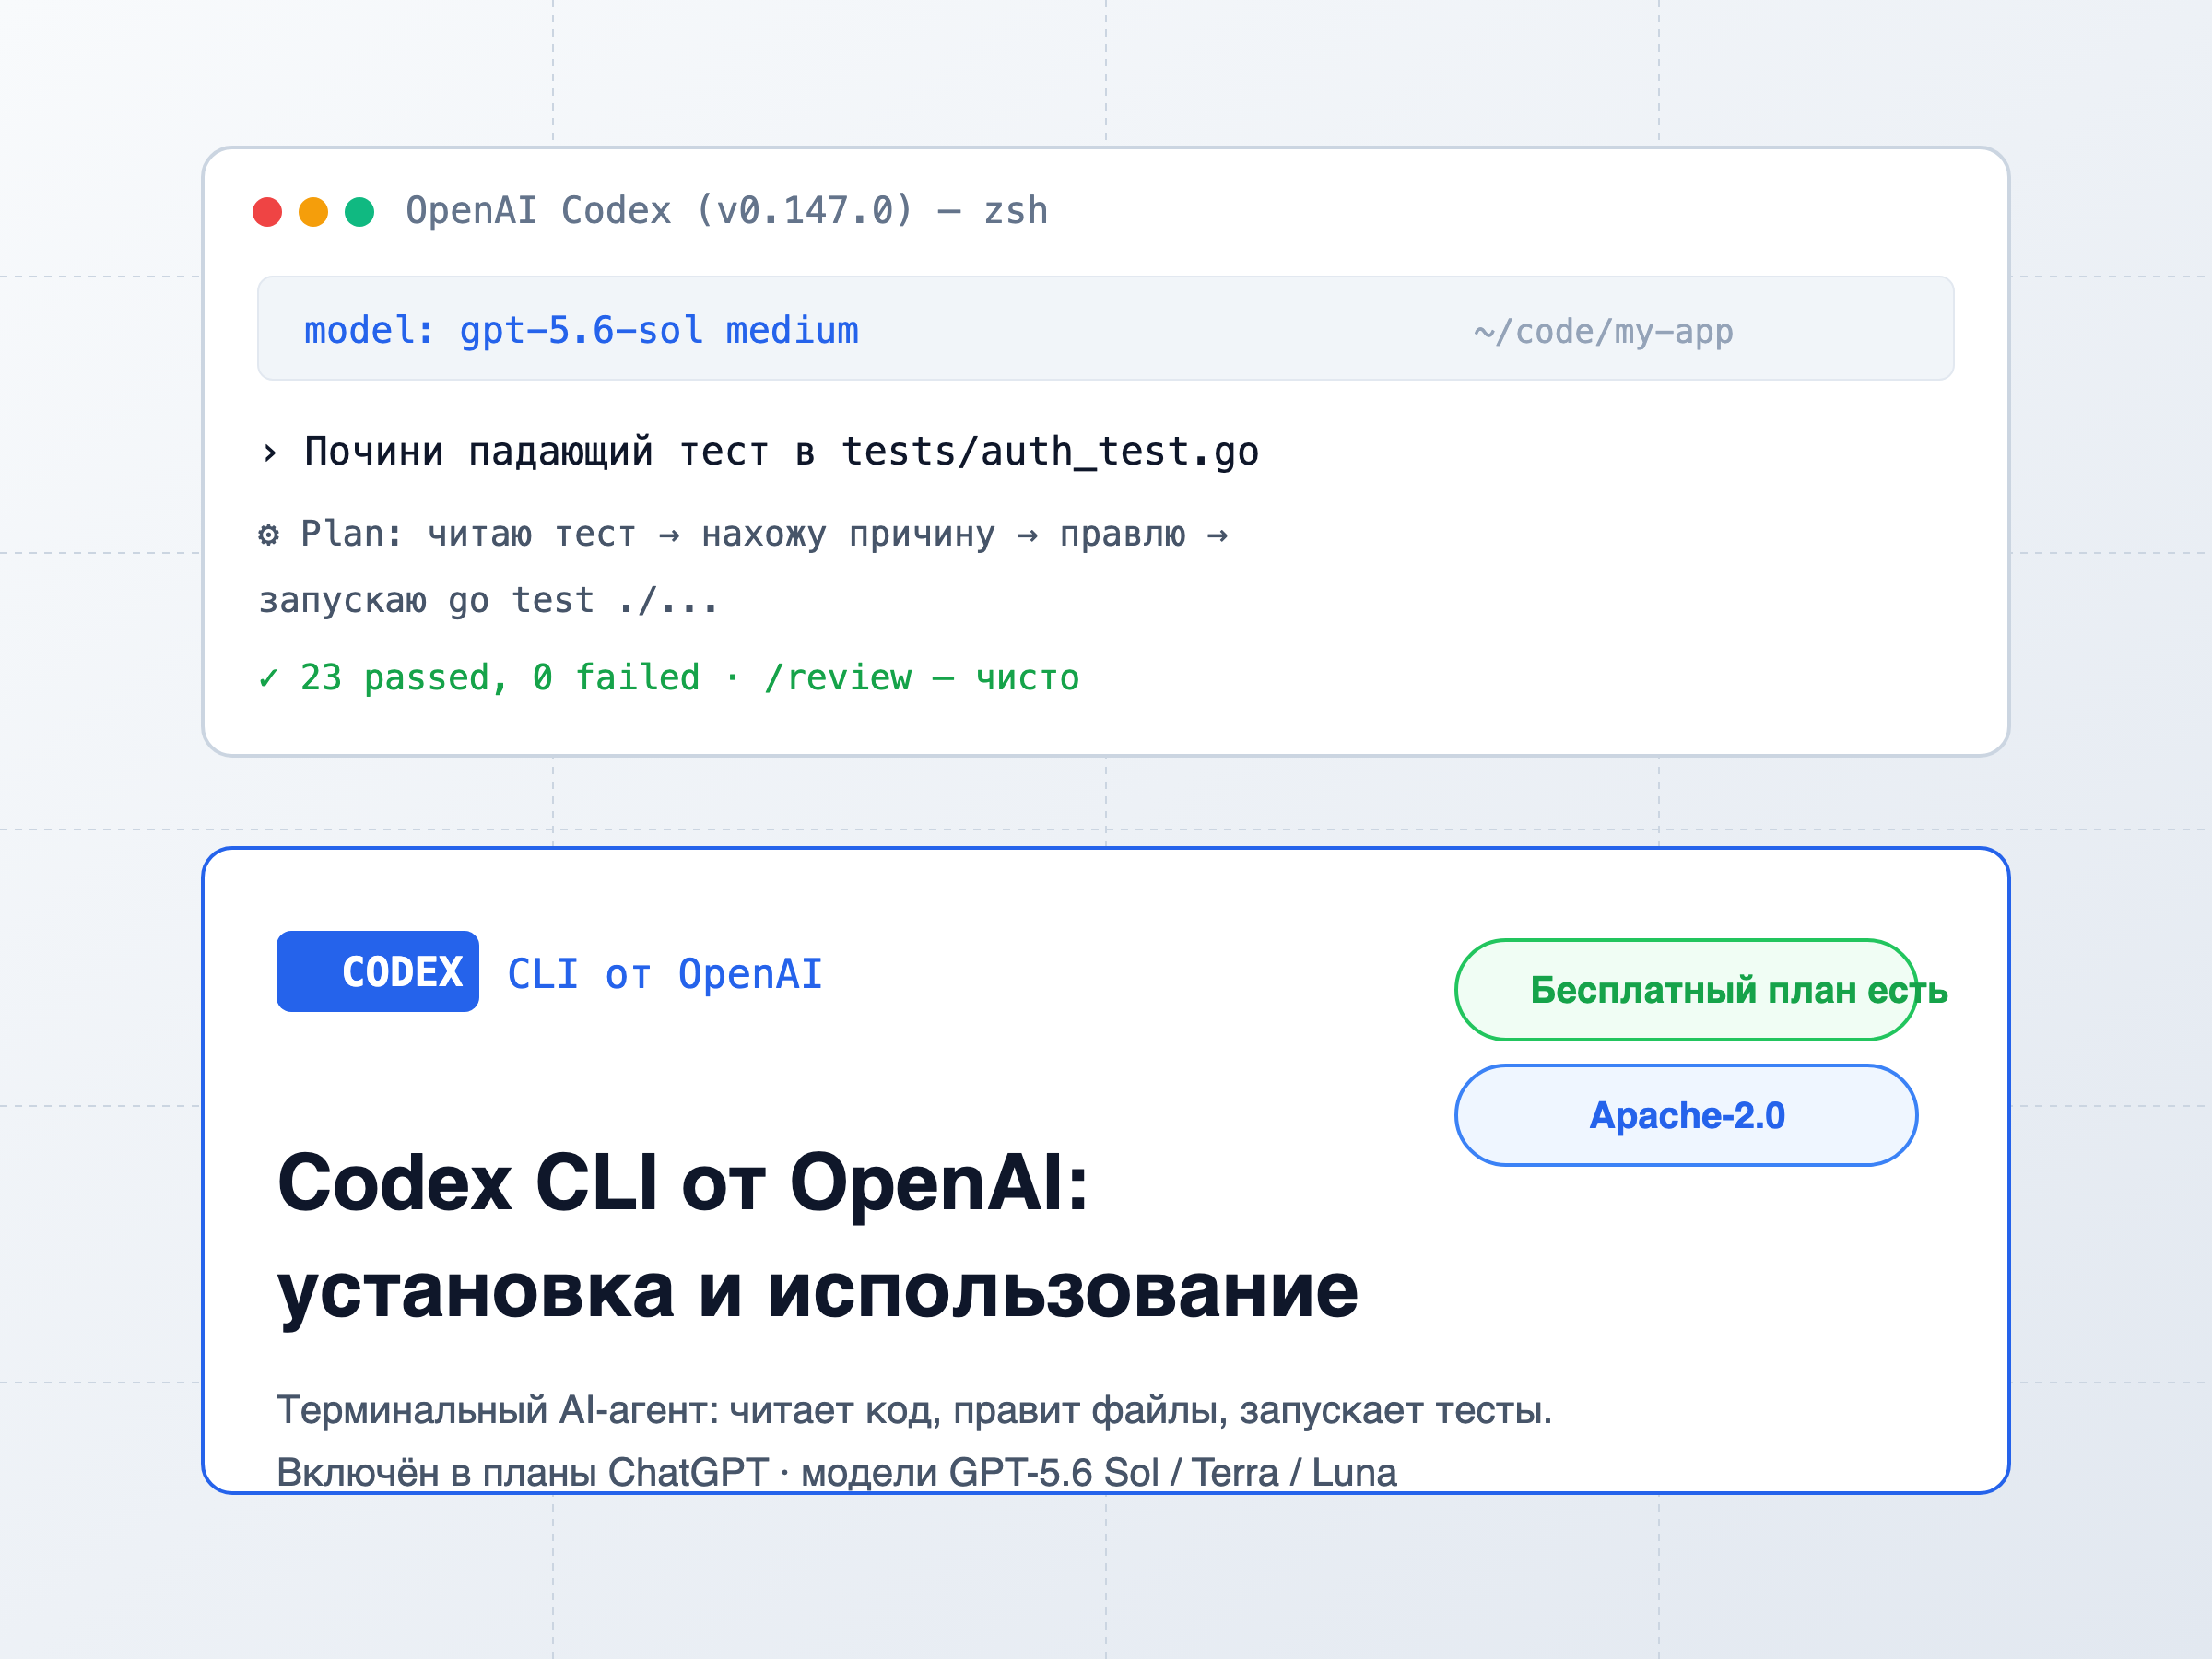Click the "Apache-2.0" license pill
2212x1659 pixels.
[x=1686, y=1115]
